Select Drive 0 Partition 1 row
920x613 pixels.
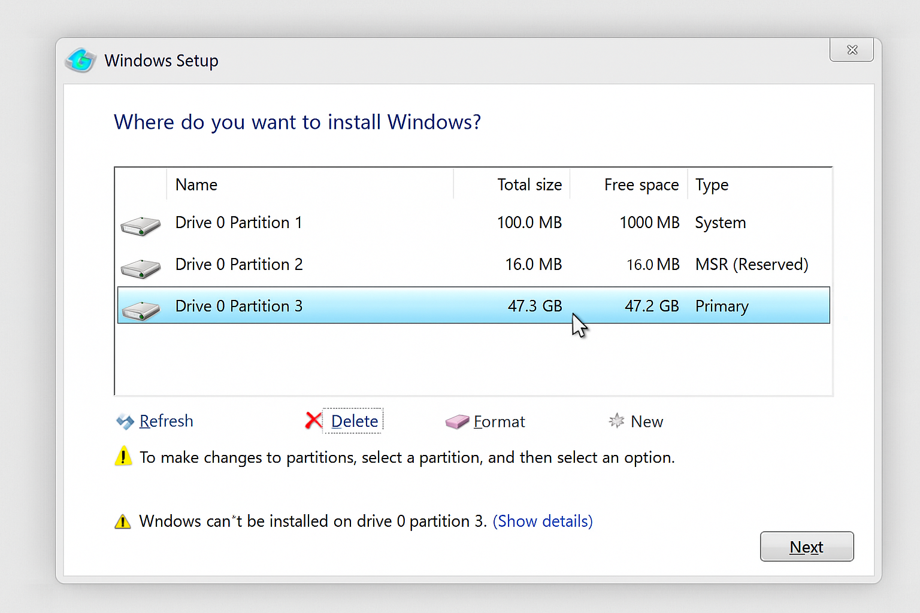[x=474, y=223]
